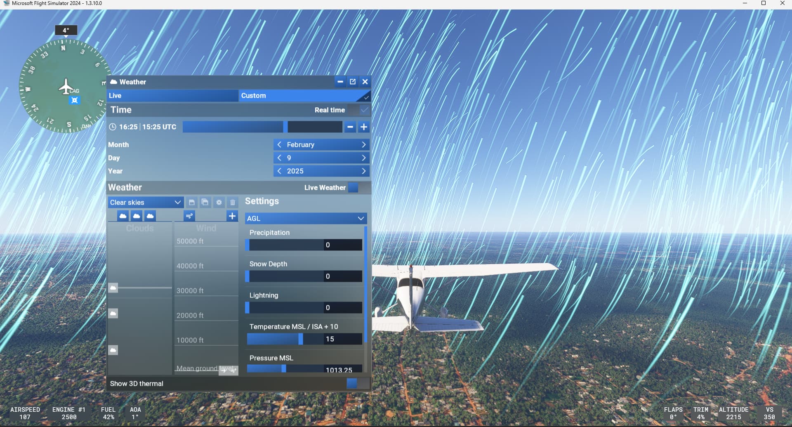Select cloud layer marker near 10000 ft
The height and width of the screenshot is (427, 792).
(113, 350)
